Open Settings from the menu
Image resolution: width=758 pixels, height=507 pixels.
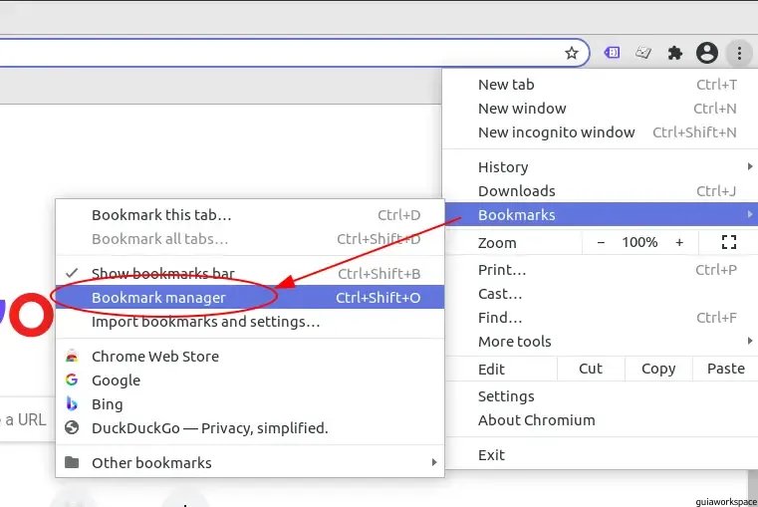tap(601, 396)
